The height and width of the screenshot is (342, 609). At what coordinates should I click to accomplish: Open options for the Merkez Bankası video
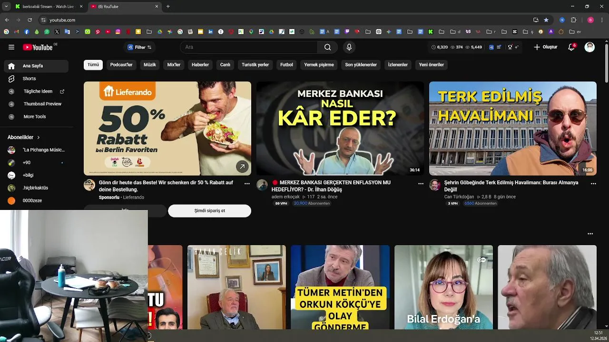[421, 183]
